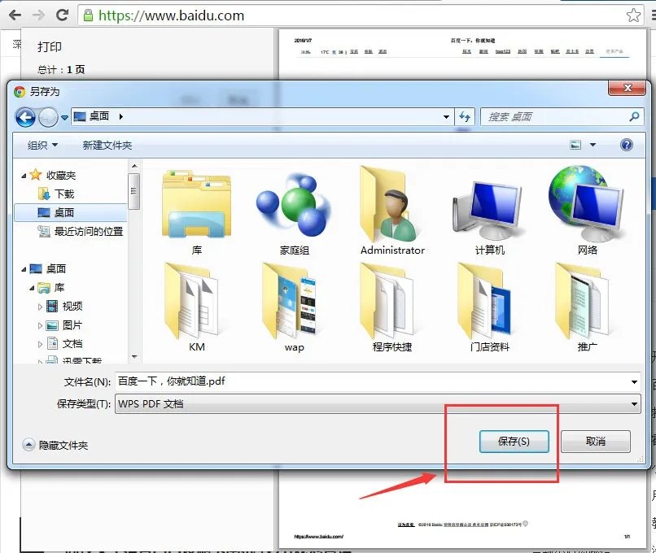Open the 计算机 computer icon
This screenshot has height=553, width=656.
tap(488, 207)
